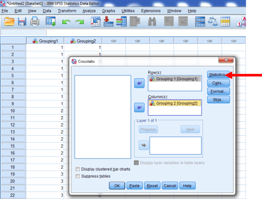Move variable out of Column(s) with arrow
The image size is (262, 199).
click(x=139, y=108)
